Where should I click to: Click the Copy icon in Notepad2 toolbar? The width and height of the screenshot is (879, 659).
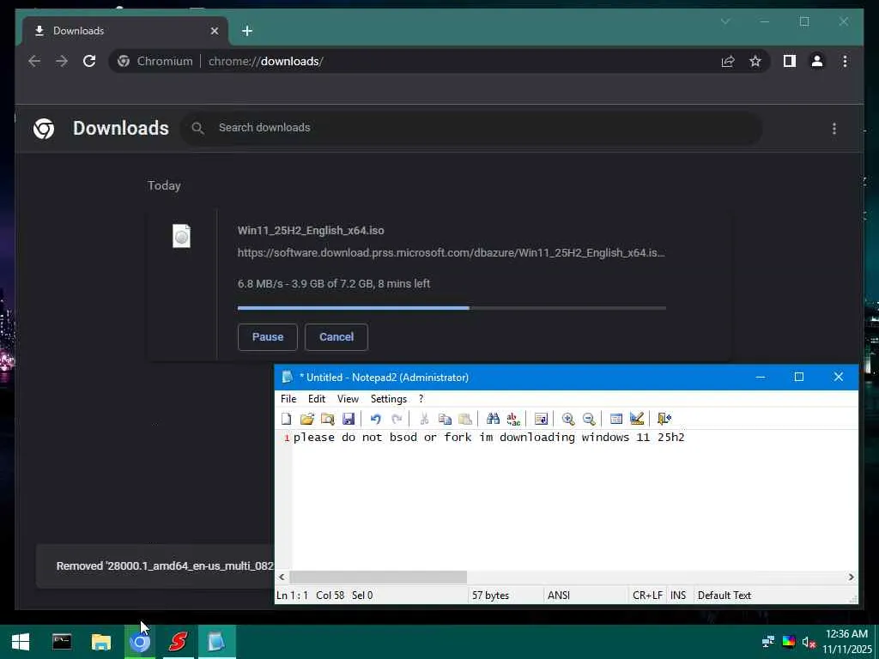445,419
